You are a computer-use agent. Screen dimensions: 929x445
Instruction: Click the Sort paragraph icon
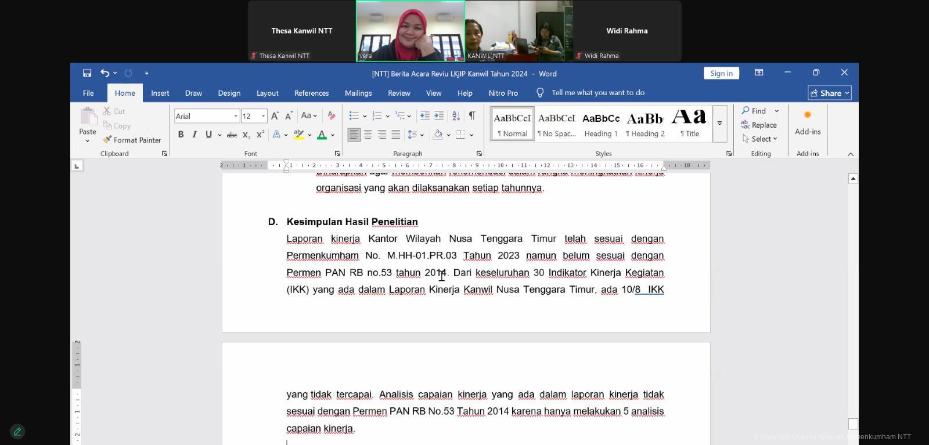456,115
